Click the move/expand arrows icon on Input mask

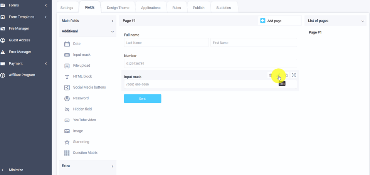294,75
